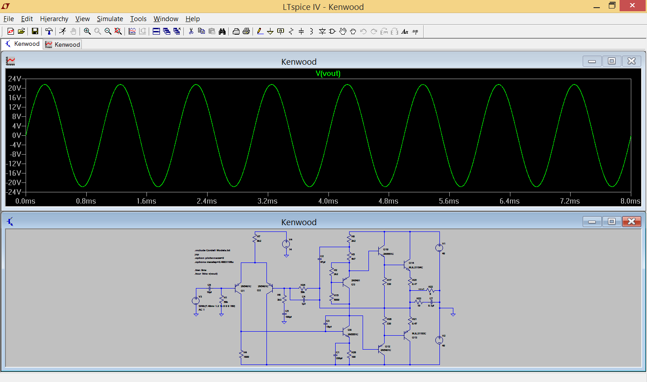Rotate component toolbar icon
The image size is (647, 382).
pos(384,31)
